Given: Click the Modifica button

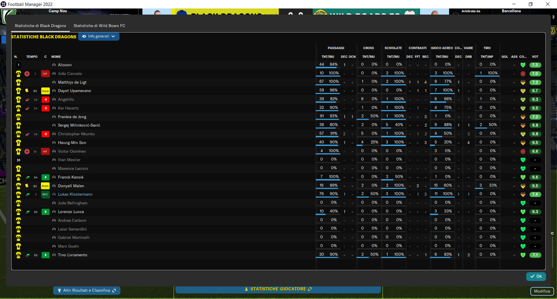Looking at the screenshot, I should pos(542,291).
